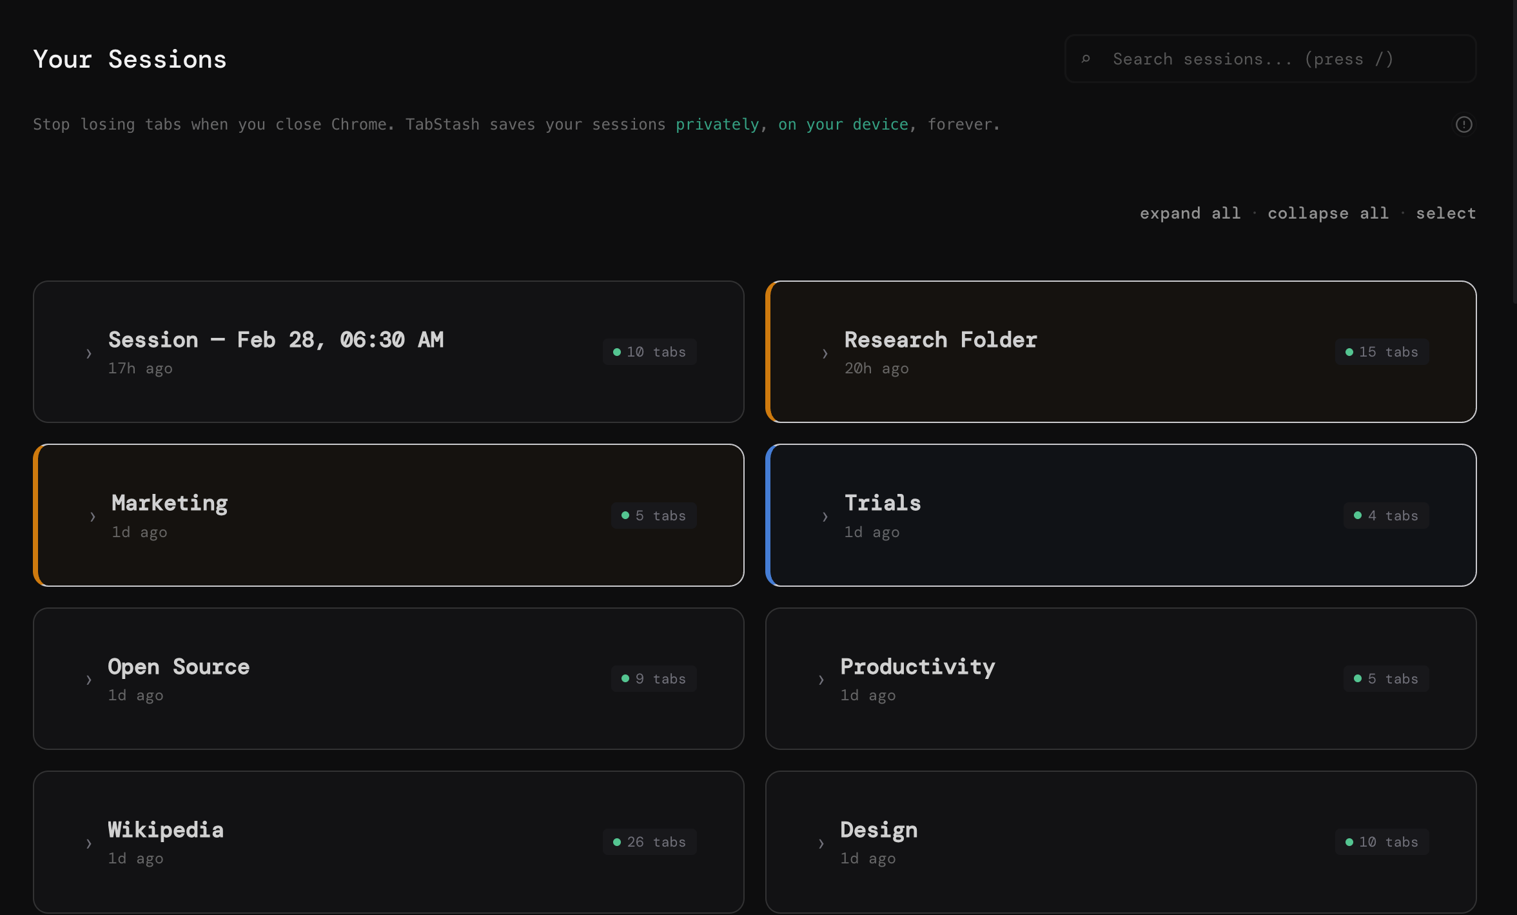Click the green dot on the 26 tabs badge
Image resolution: width=1517 pixels, height=915 pixels.
point(618,841)
